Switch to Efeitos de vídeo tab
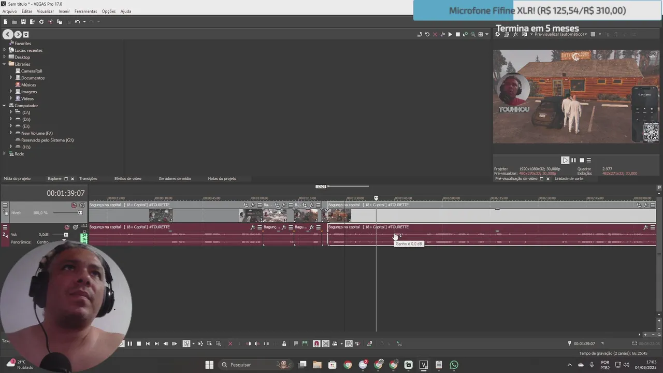This screenshot has height=373, width=663. coord(128,179)
